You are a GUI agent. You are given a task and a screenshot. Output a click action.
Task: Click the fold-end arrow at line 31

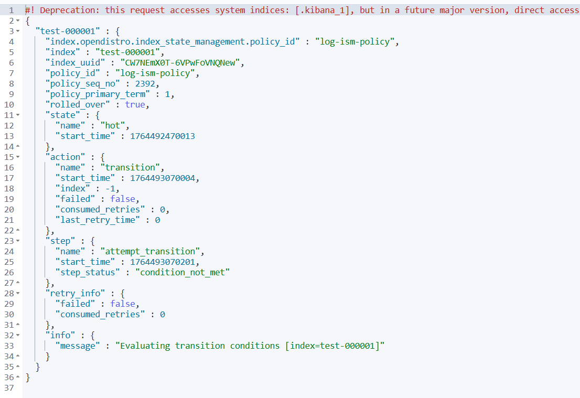click(x=18, y=325)
